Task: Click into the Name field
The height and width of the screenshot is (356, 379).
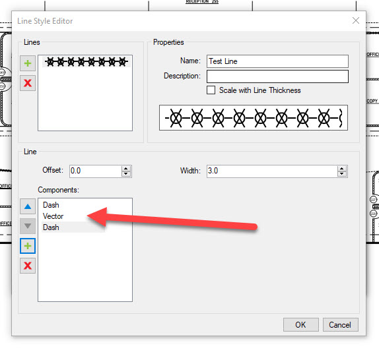Action: click(277, 61)
